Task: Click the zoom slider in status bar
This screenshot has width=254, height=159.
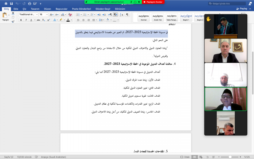Action: [230, 157]
